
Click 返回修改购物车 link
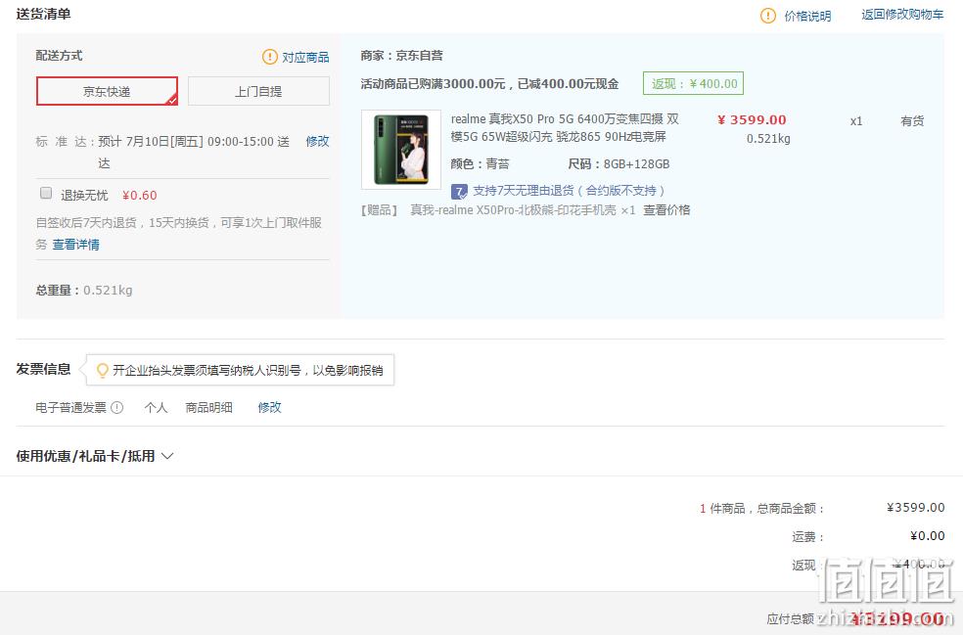[x=902, y=15]
